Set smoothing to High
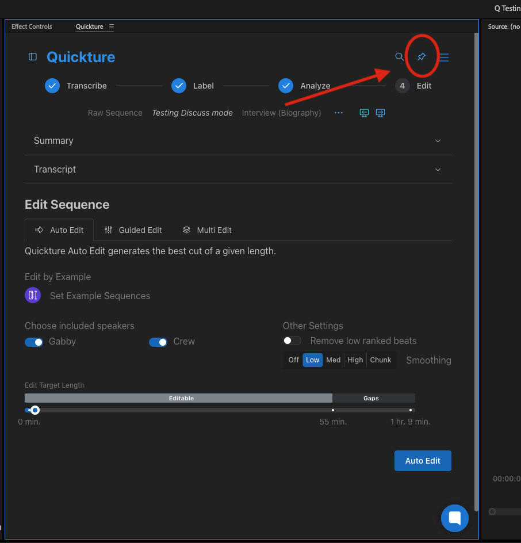This screenshot has width=521, height=543. click(x=355, y=360)
